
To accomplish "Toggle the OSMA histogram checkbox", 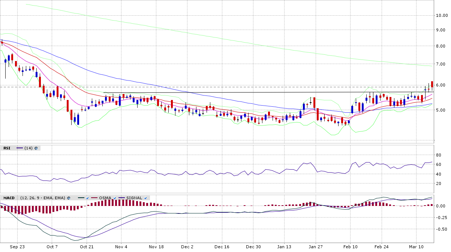I will coord(114,198).
